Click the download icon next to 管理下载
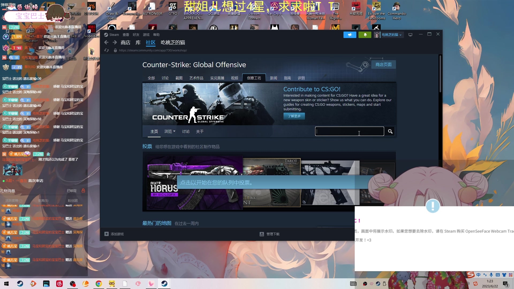Image resolution: width=514 pixels, height=289 pixels. [x=262, y=234]
